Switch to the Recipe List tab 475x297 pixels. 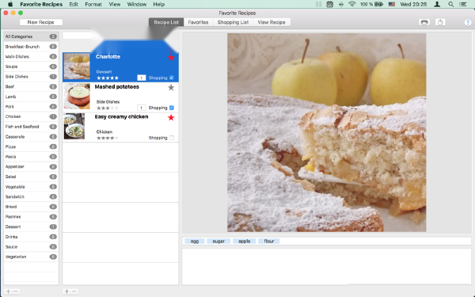pos(166,22)
